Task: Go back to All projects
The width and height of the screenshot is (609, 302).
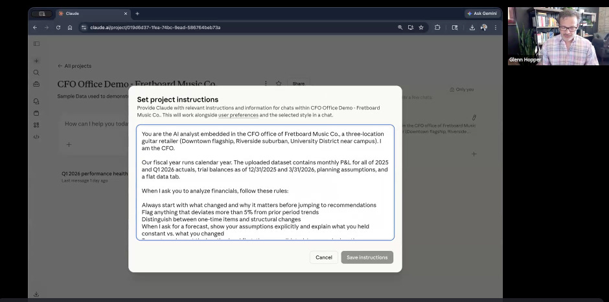Action: click(x=75, y=66)
